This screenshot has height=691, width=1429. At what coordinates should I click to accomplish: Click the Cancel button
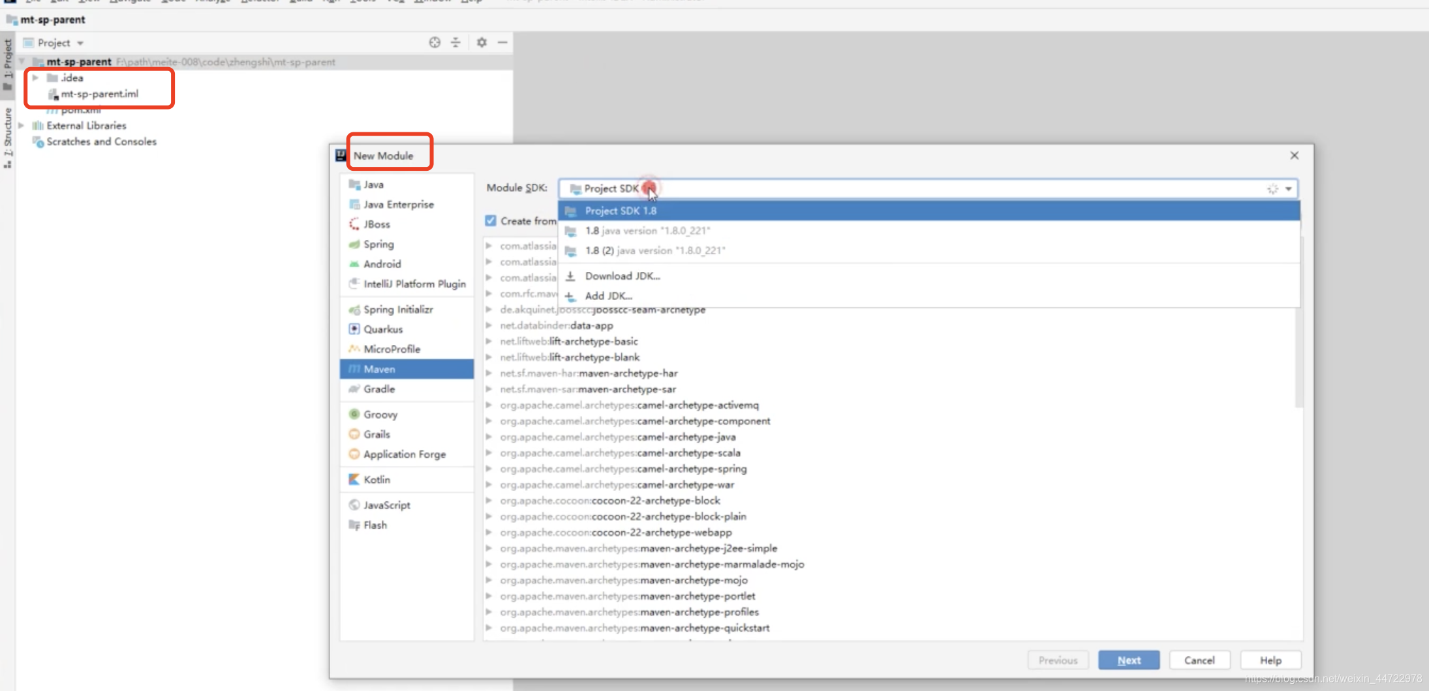[x=1199, y=660]
